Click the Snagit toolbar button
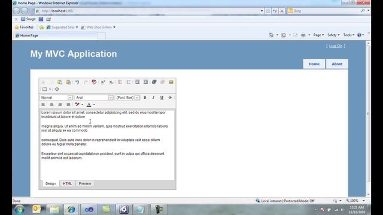This screenshot has width=383, height=215. (x=28, y=19)
